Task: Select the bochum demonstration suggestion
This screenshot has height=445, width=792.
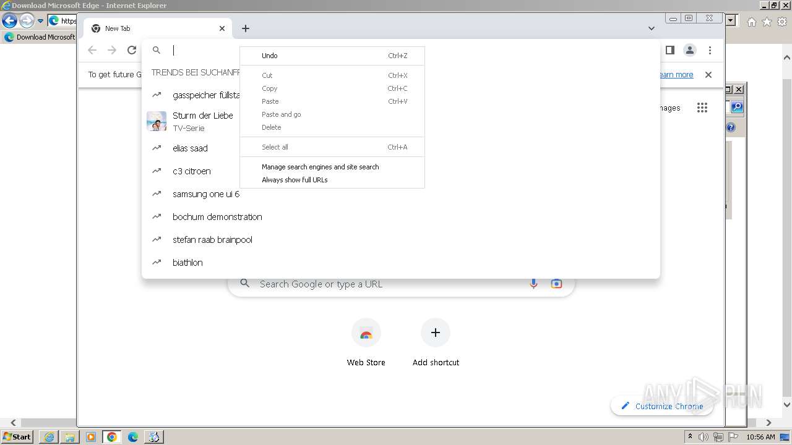Action: coord(401,217)
